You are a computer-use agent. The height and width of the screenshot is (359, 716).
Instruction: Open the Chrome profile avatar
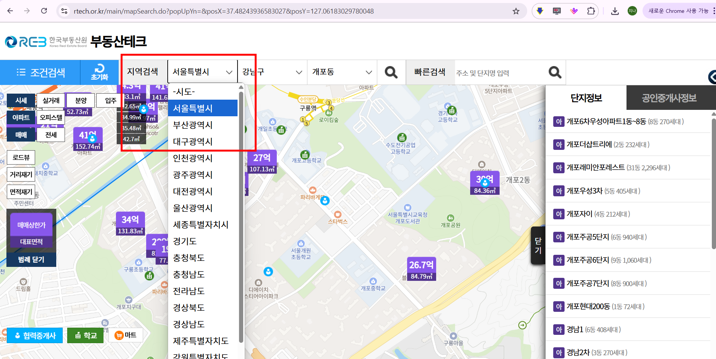tap(632, 11)
